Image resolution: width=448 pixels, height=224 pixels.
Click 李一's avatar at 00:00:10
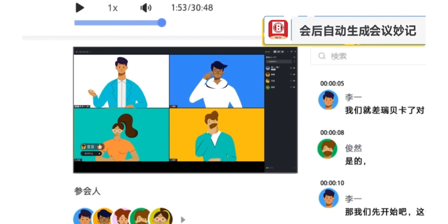328,198
